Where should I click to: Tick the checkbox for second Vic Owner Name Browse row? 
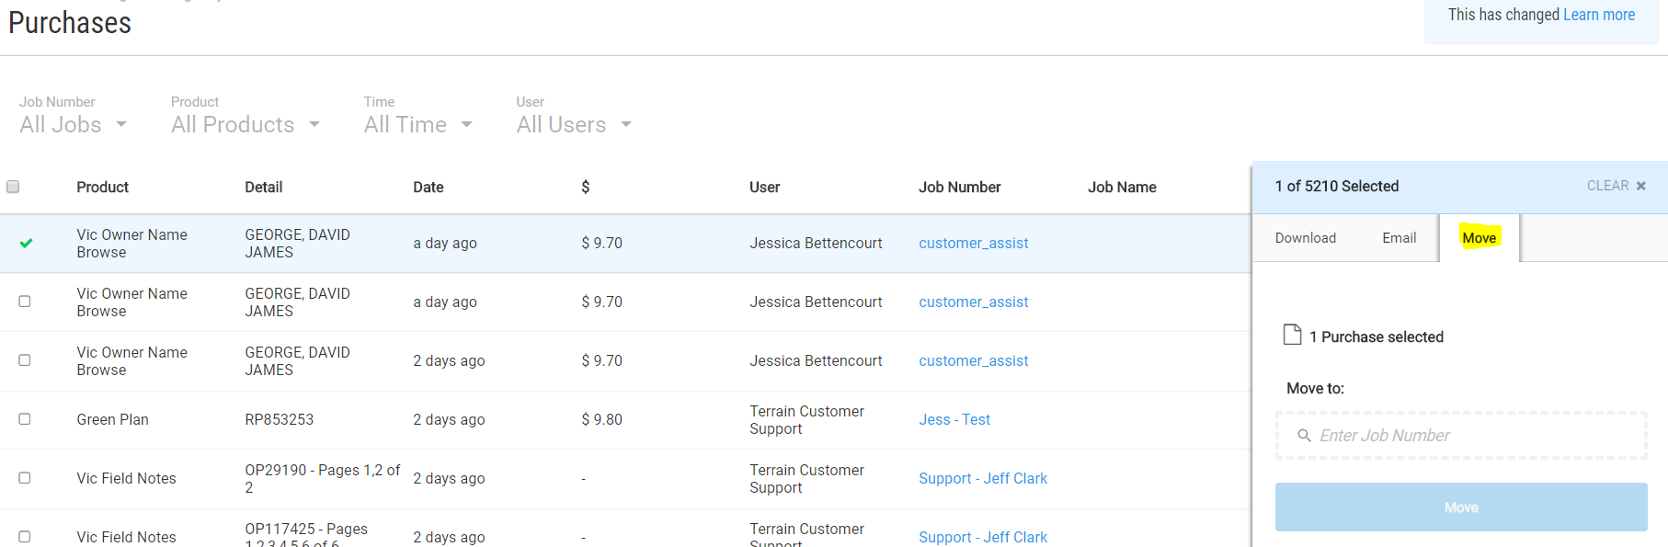(25, 302)
